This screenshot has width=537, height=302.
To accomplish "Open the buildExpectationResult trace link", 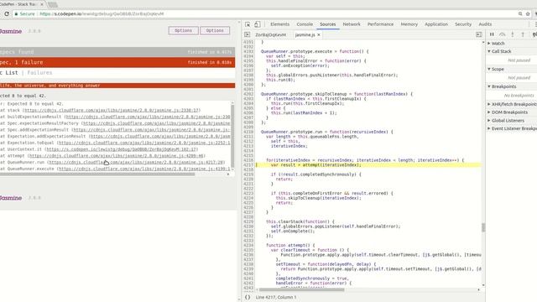I will [148, 117].
